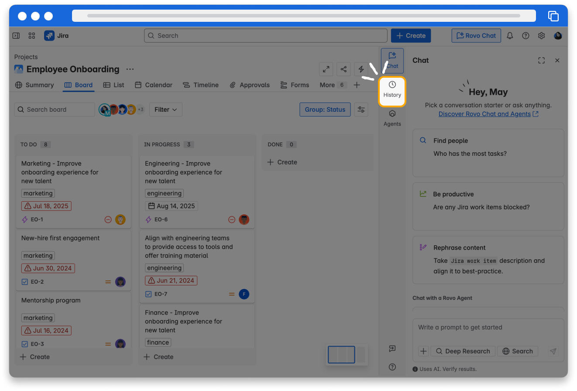Open the History panel in Rovo sidebar

click(x=392, y=91)
